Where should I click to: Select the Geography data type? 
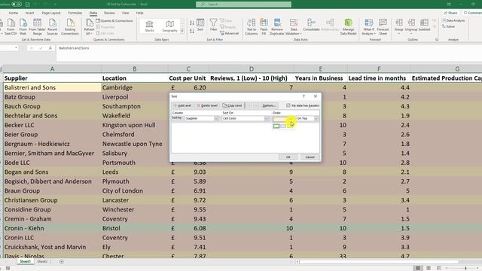pyautogui.click(x=169, y=26)
